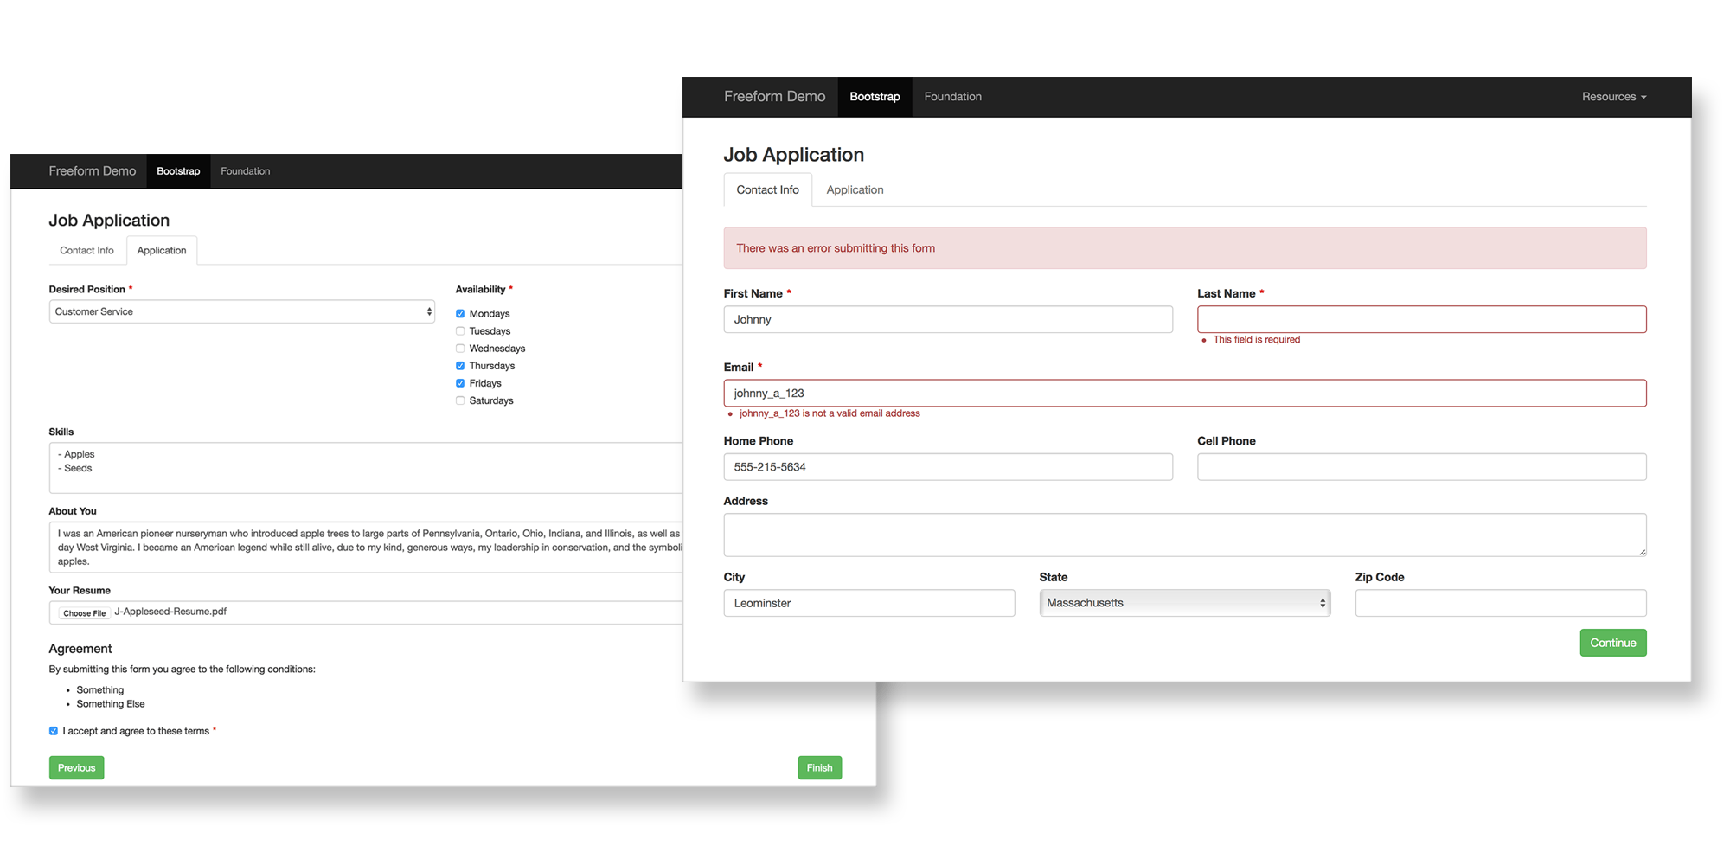The width and height of the screenshot is (1730, 865).
Task: Toggle the Fridays availability checkbox
Action: (x=460, y=383)
